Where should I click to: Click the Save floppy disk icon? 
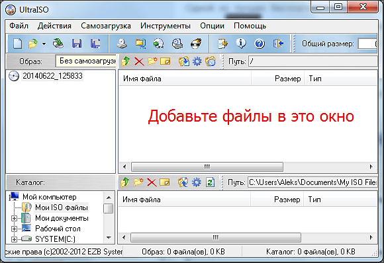click(x=77, y=44)
